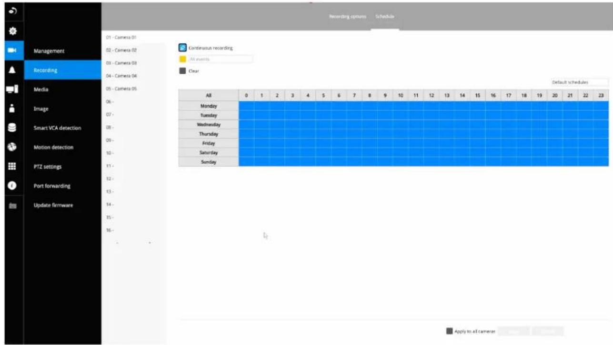
Task: Click the Sunday hour 23 schedule cell
Action: coord(601,162)
